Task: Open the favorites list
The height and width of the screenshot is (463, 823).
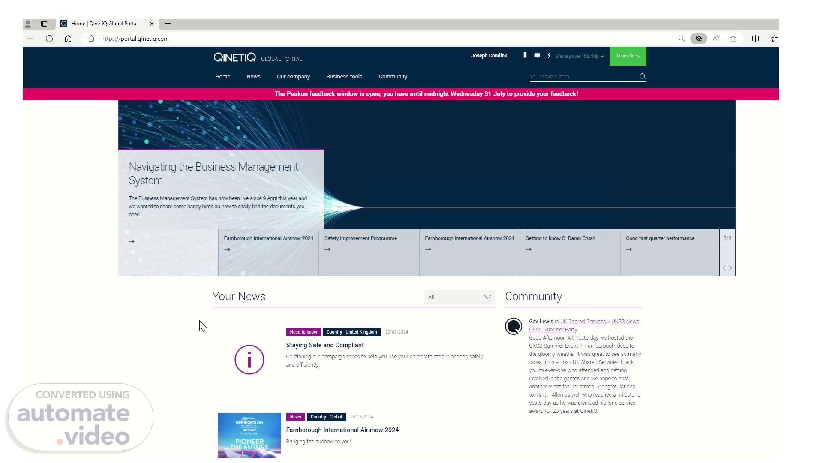Action: tap(774, 39)
